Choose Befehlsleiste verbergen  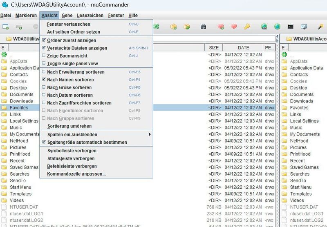coord(96,166)
